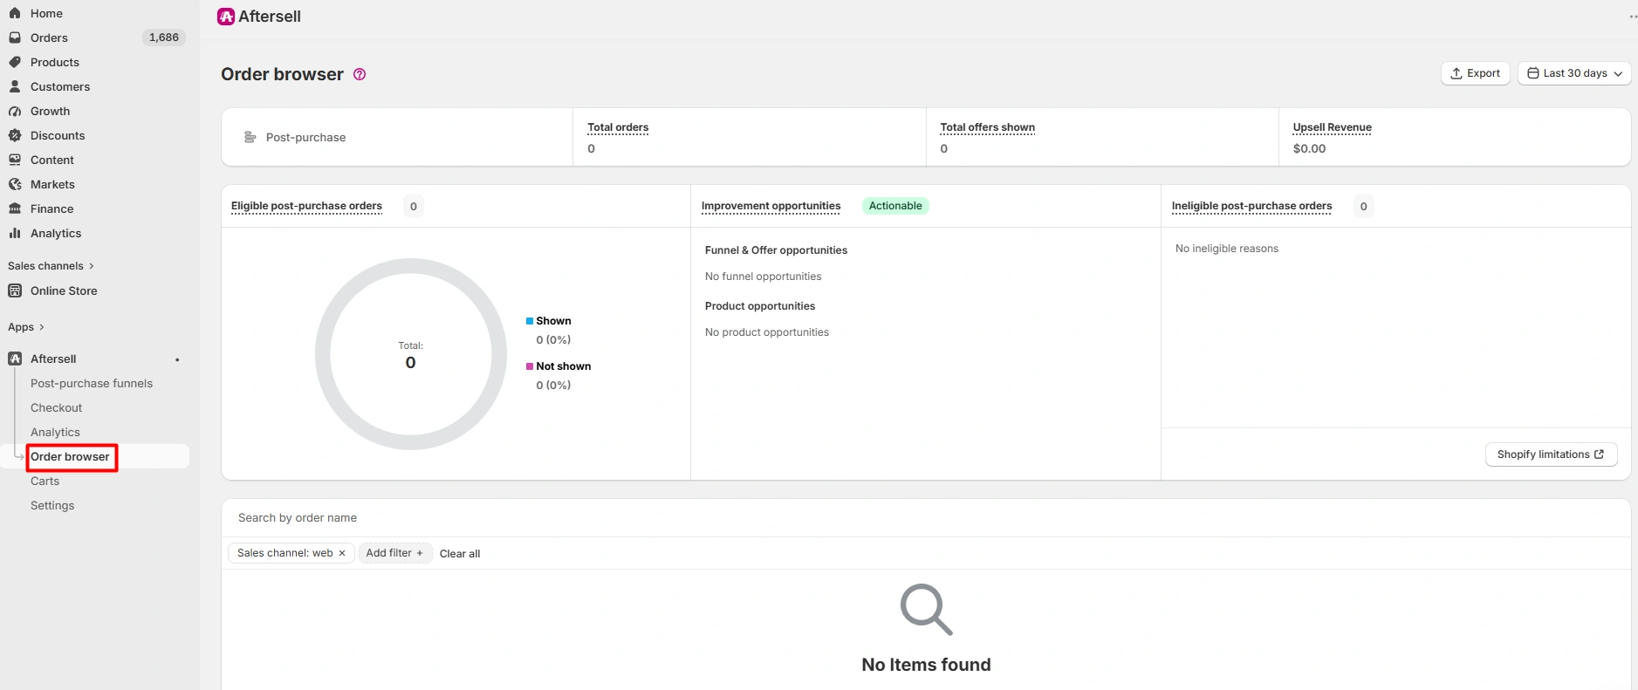Open Settings in Aftersell menu
The width and height of the screenshot is (1638, 690).
pos(52,505)
